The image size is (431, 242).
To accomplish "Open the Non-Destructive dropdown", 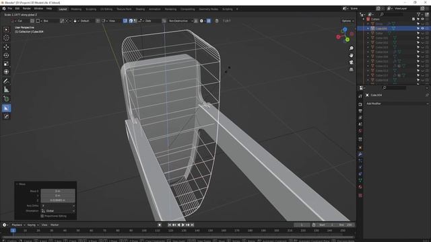I will coord(180,21).
